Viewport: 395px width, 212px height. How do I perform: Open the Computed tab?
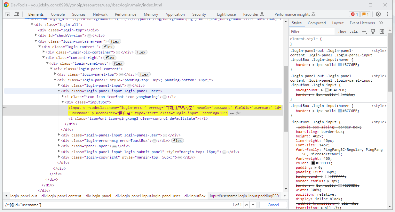click(317, 23)
